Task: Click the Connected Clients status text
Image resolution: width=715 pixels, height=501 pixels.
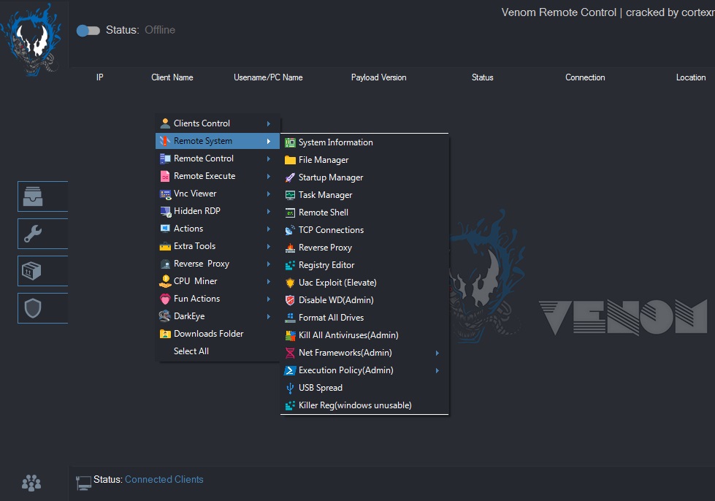Action: 164,480
